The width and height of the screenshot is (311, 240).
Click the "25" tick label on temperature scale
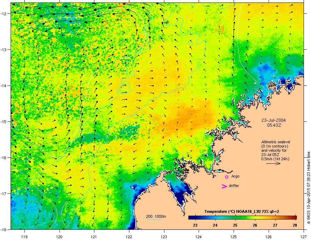[235, 225]
